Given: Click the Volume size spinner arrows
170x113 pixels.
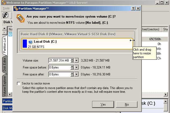Looking at the screenshot, I should point(72,60).
